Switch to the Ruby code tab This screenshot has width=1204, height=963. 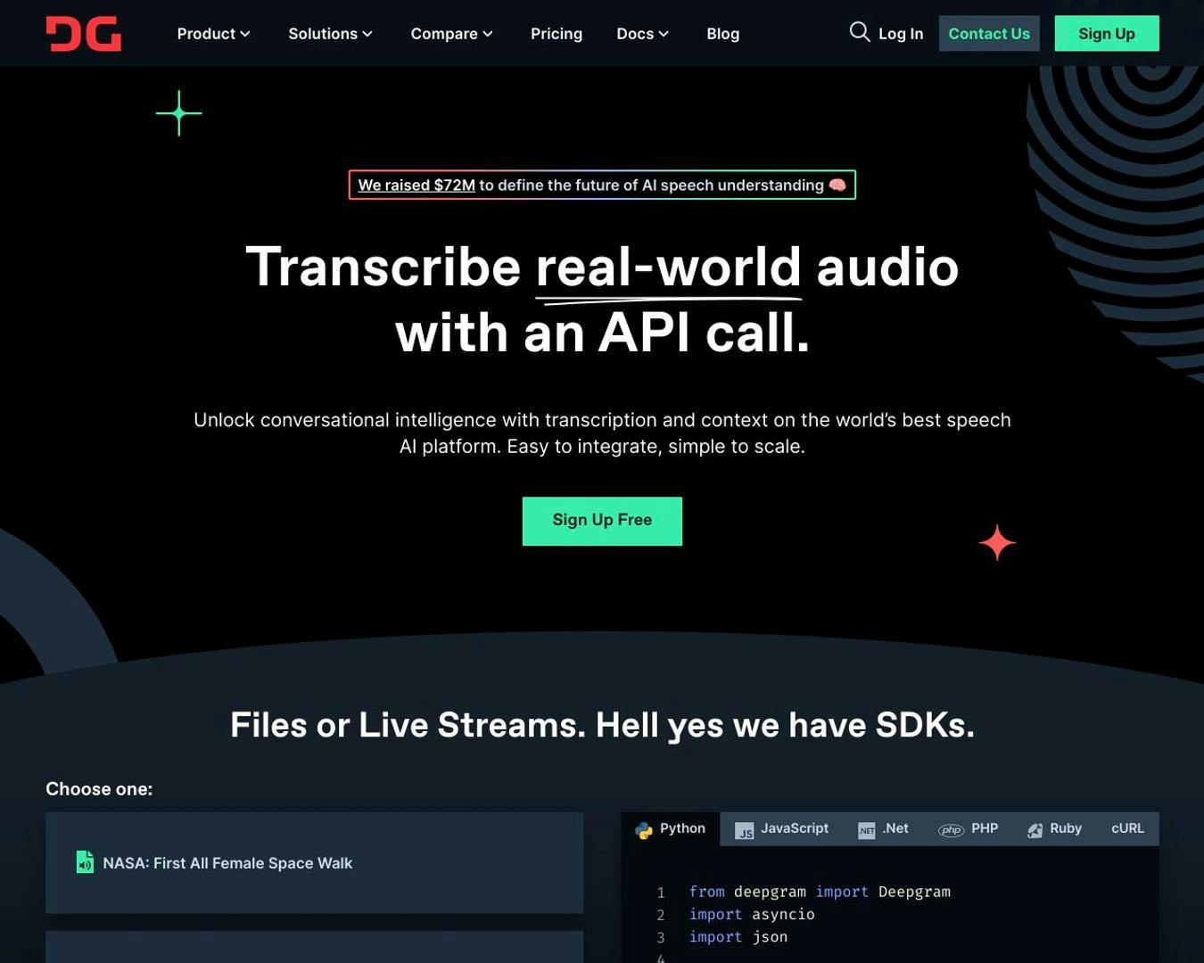(1054, 828)
